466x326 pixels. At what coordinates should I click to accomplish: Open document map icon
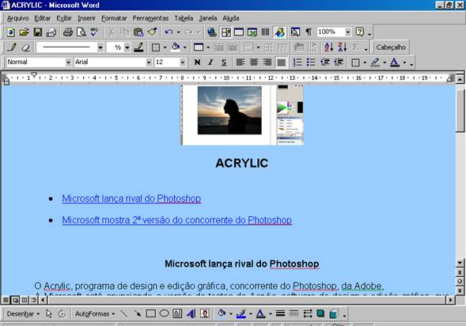(295, 32)
